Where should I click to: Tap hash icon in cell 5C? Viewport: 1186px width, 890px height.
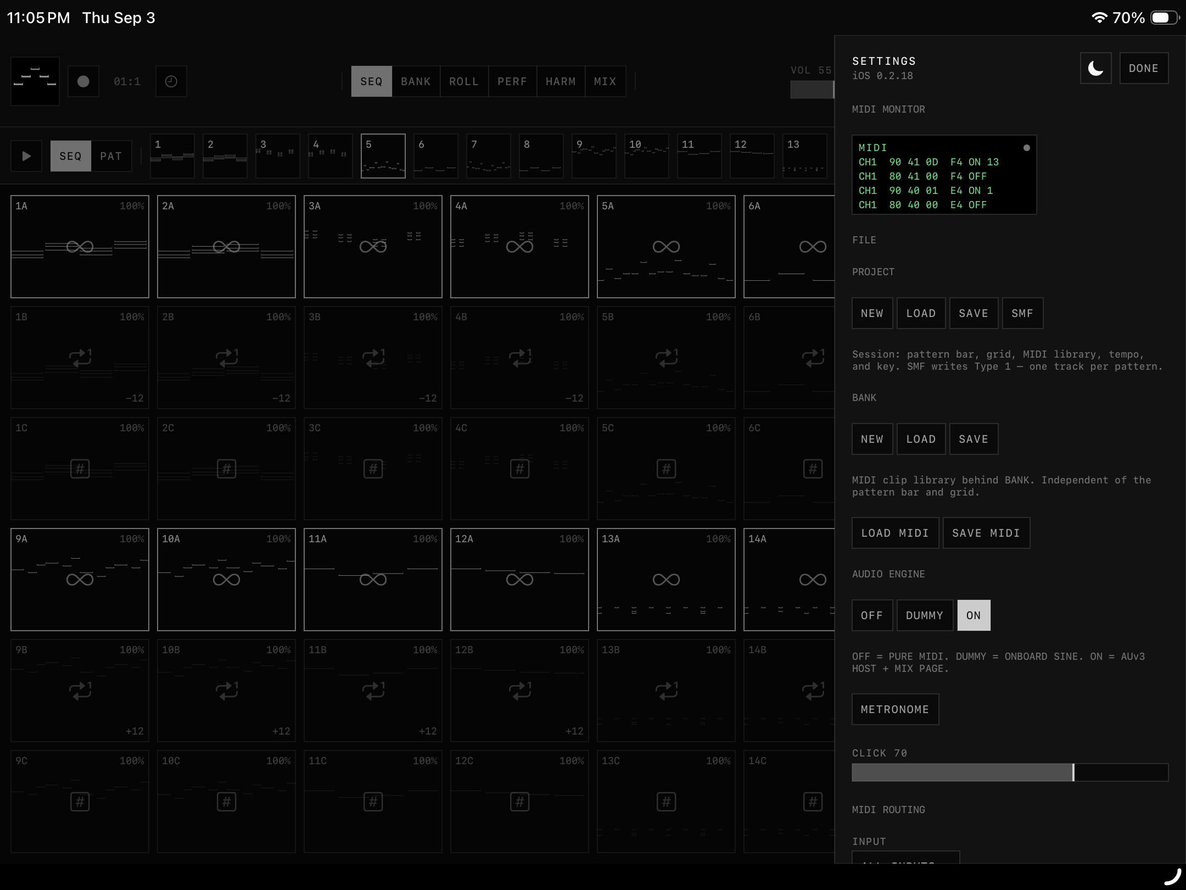[x=666, y=469]
